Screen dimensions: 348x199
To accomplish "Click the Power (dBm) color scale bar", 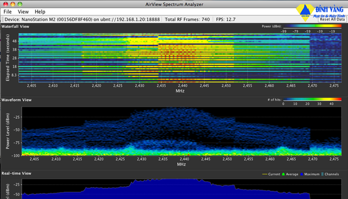I will 312,26.
